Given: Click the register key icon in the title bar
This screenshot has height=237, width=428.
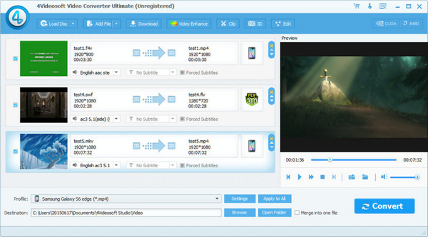Looking at the screenshot, I should [x=370, y=6].
